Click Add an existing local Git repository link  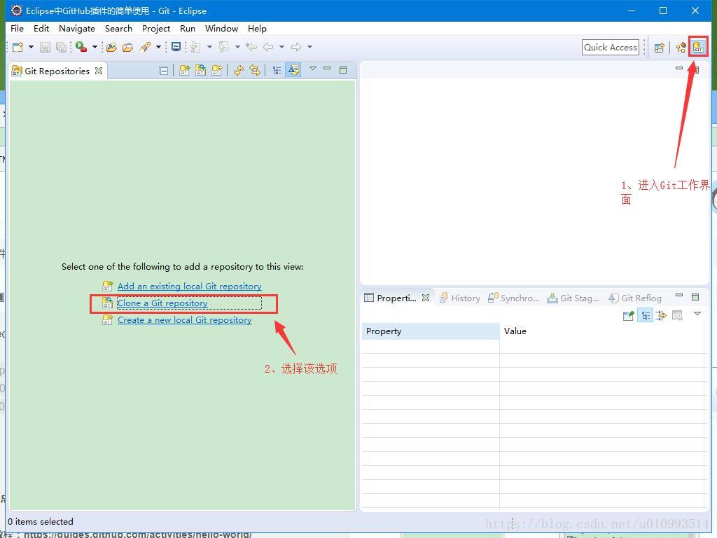click(x=189, y=286)
